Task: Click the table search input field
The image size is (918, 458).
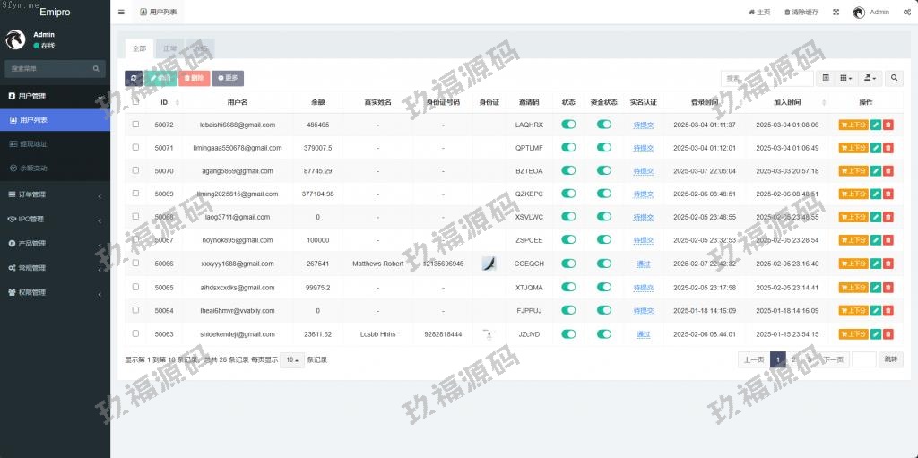Action: [x=766, y=79]
